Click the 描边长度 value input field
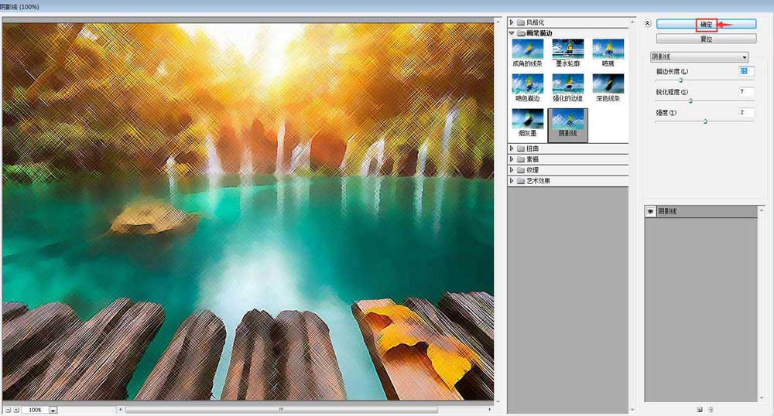This screenshot has width=774, height=416. (x=746, y=71)
